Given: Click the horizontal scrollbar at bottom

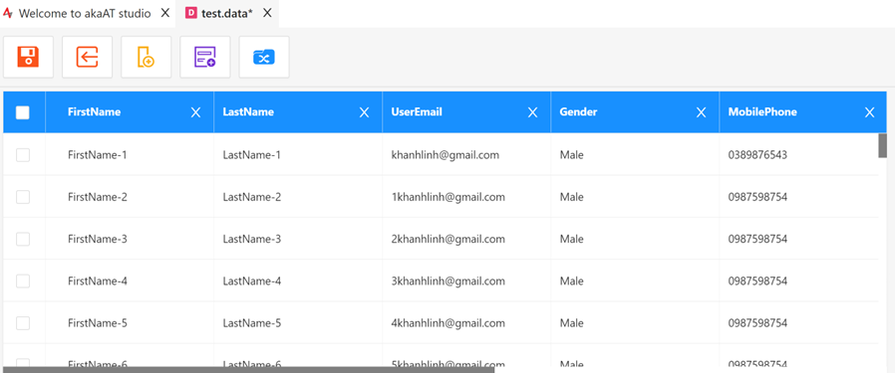Looking at the screenshot, I should point(249,370).
